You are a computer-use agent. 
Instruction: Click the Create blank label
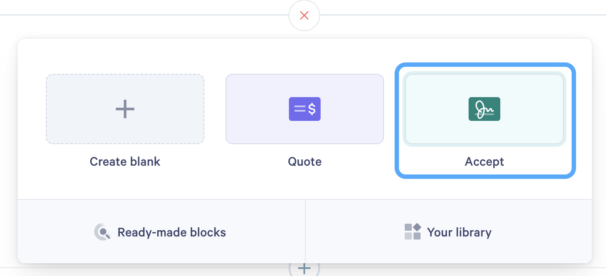(x=125, y=162)
